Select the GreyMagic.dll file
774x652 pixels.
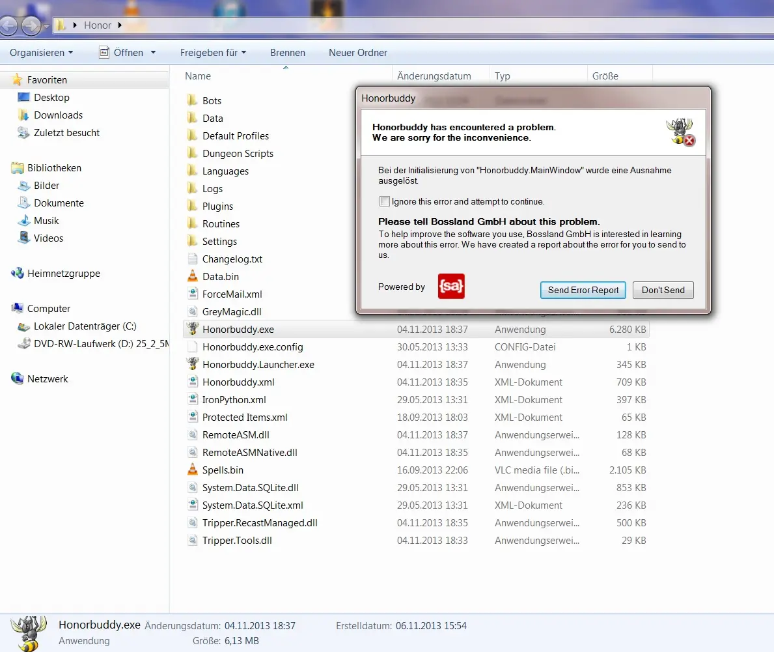[x=232, y=312]
